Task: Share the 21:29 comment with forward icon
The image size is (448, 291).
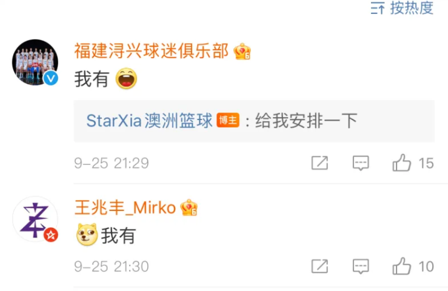Action: [x=319, y=163]
